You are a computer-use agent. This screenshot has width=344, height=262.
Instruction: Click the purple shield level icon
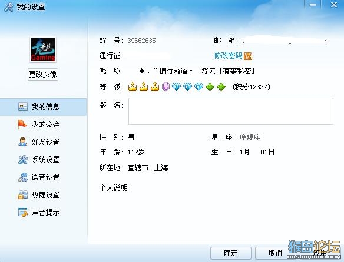point(166,87)
